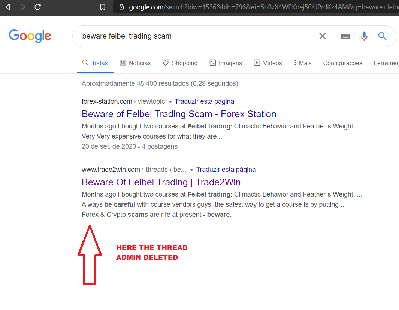Open the Vídeos tab
The width and height of the screenshot is (399, 310).
268,63
